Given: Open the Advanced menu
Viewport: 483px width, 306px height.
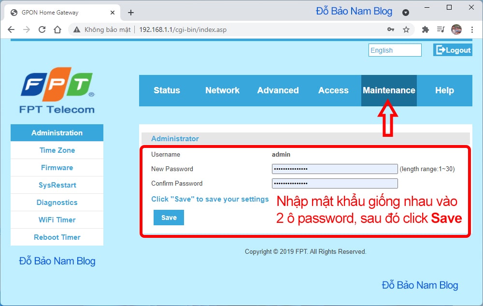Looking at the screenshot, I should [x=278, y=90].
